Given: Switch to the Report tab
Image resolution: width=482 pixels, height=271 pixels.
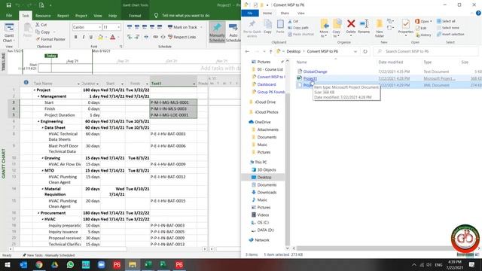Looking at the screenshot, I should tap(63, 15).
